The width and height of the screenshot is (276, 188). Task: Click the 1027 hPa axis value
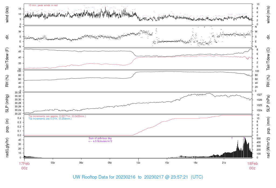(259, 95)
